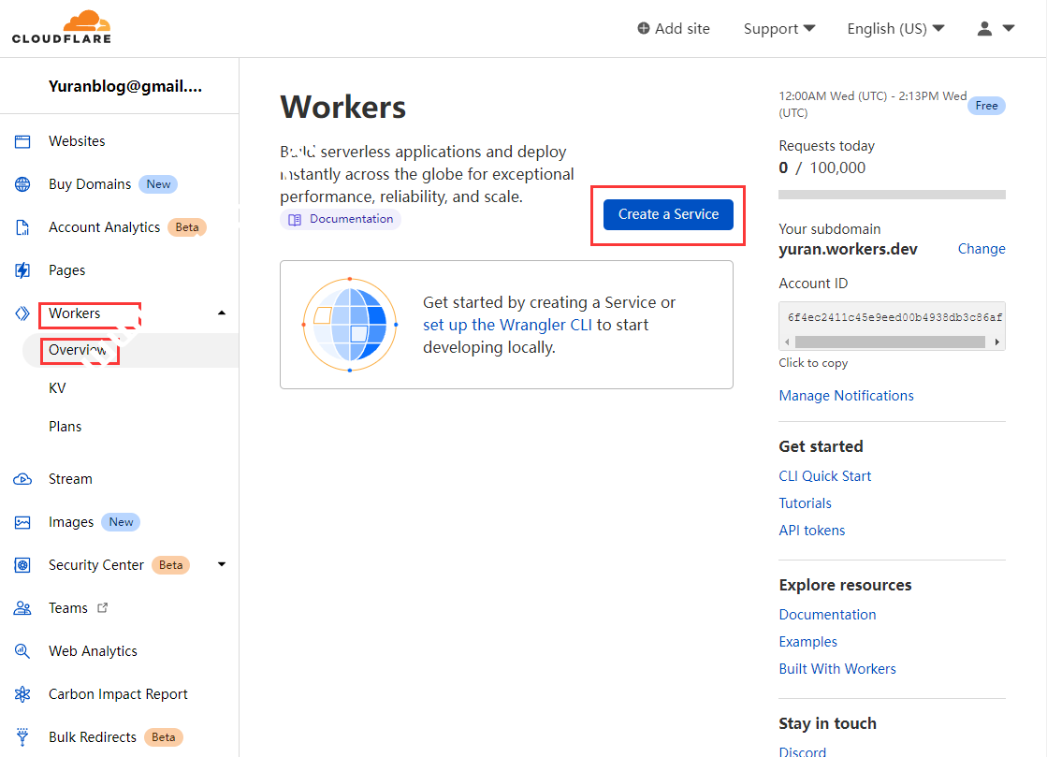This screenshot has width=1047, height=757.
Task: Click the requests usage progress bar
Action: (x=892, y=195)
